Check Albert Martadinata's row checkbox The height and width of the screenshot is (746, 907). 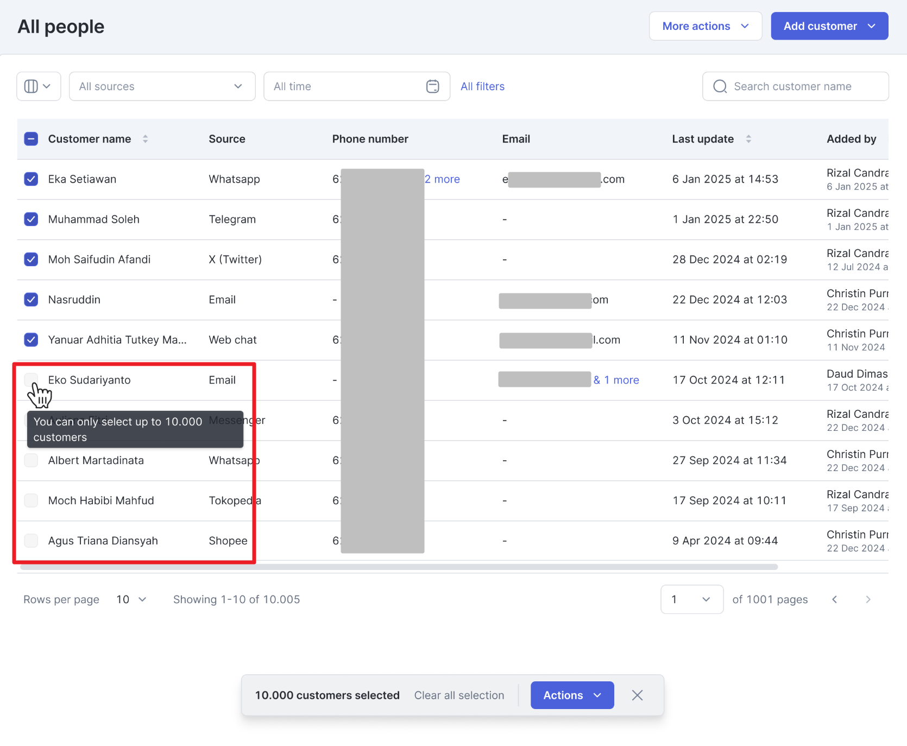(x=31, y=460)
